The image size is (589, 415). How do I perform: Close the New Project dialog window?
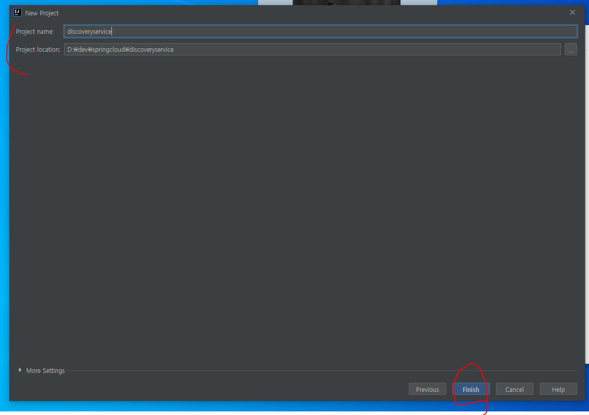point(572,13)
